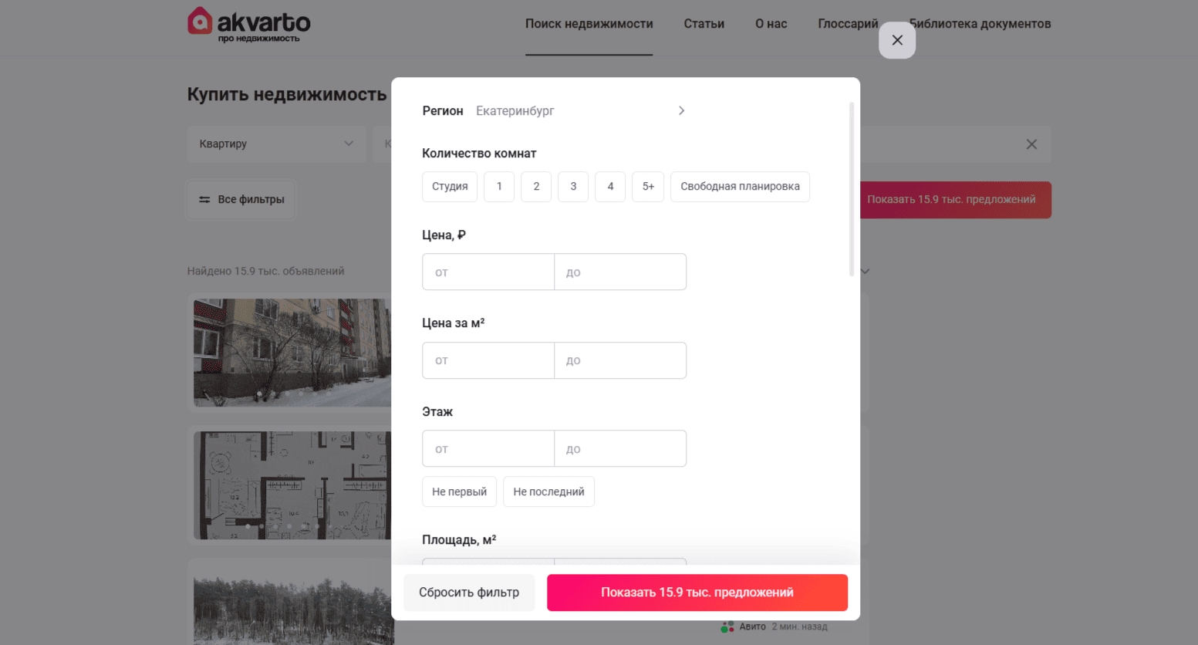Toggle Не первый floor option
This screenshot has height=645, width=1198.
(x=459, y=491)
